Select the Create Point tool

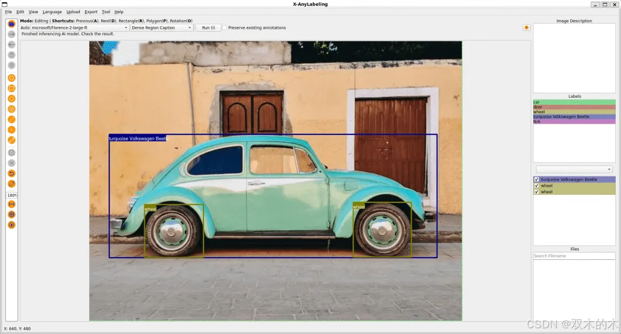tap(11, 130)
